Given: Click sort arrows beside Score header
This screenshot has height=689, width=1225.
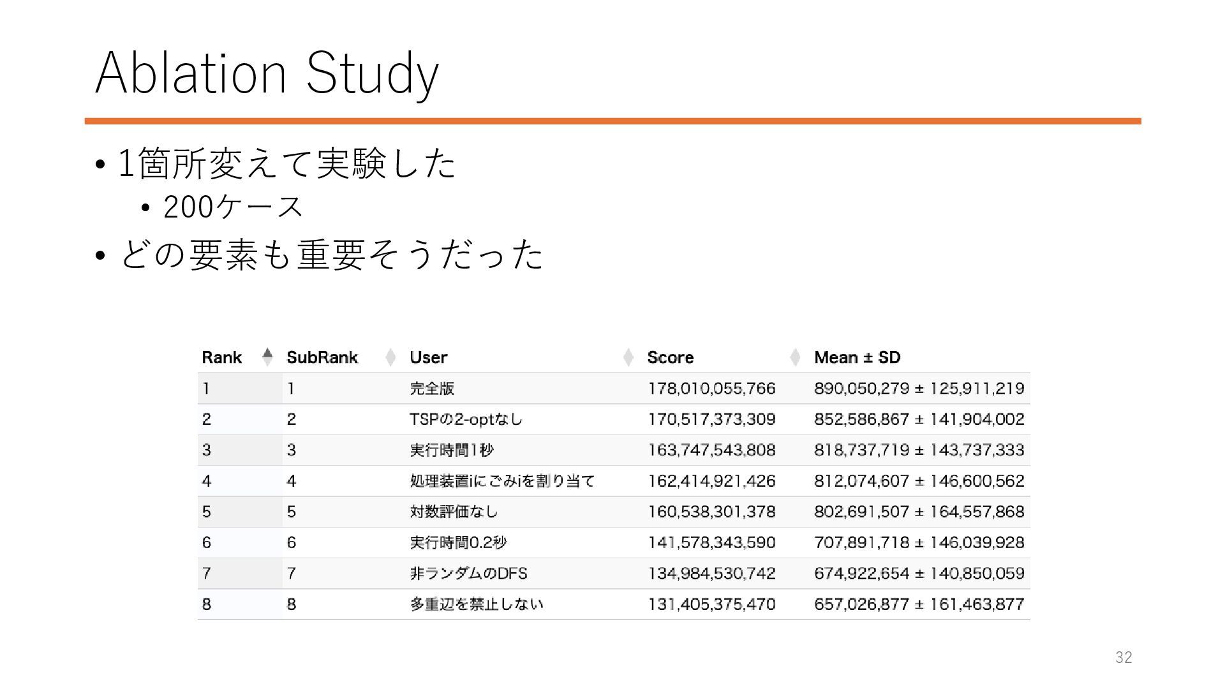Looking at the screenshot, I should click(795, 357).
